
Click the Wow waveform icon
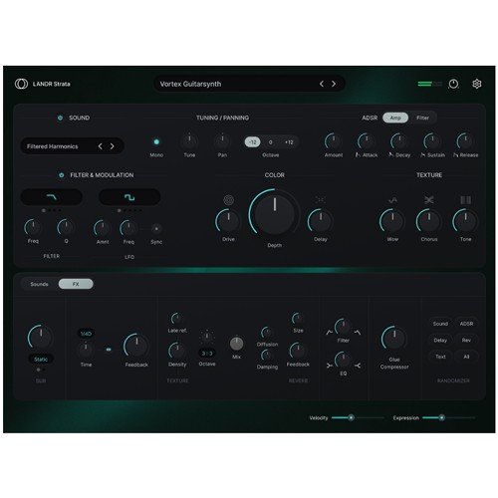(x=392, y=200)
